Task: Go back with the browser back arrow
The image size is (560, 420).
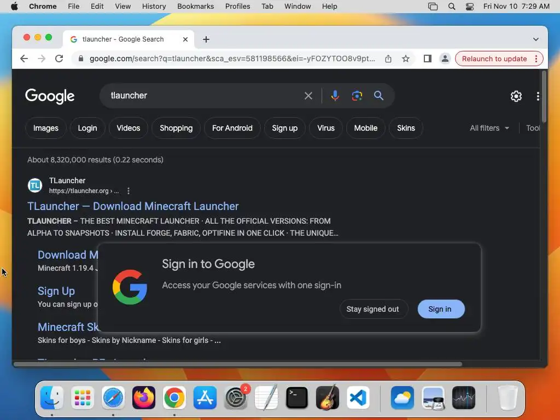Action: (x=24, y=59)
